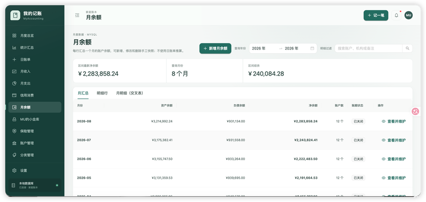426x202 pixels.
Task: Click the 新增月余额 button
Action: click(x=215, y=48)
